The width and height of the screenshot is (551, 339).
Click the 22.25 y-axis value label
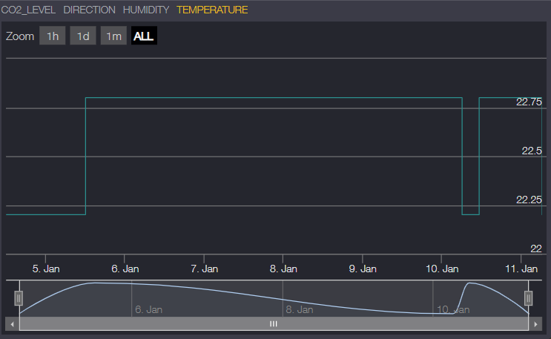click(529, 200)
